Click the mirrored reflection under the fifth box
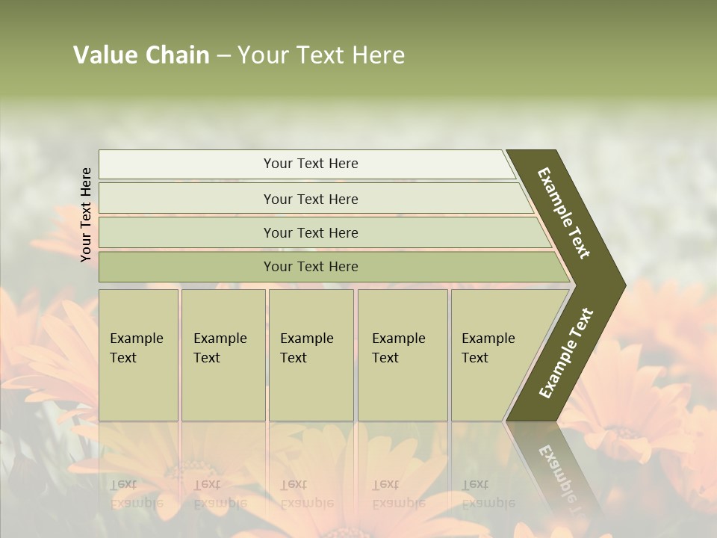This screenshot has width=717, height=538. tap(488, 494)
